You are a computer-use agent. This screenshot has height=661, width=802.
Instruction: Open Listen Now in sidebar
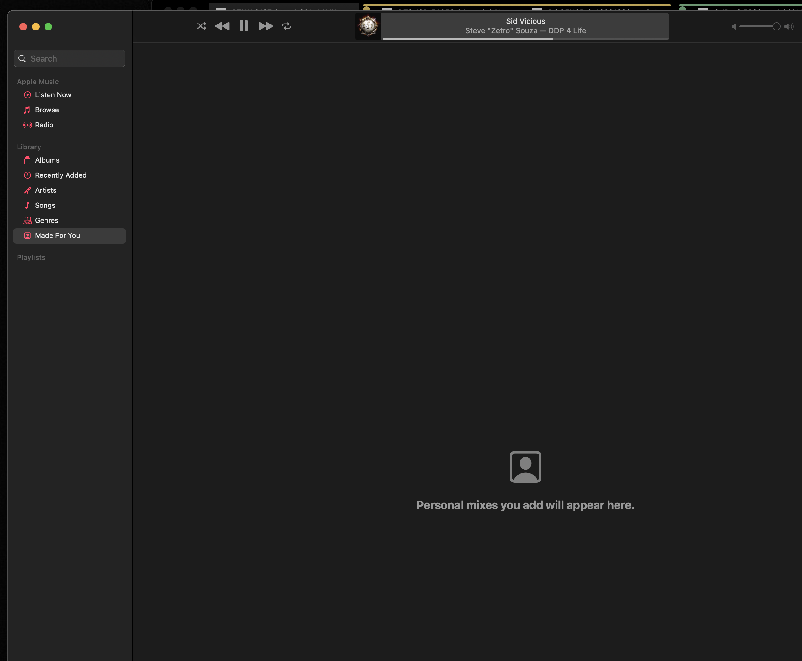[x=53, y=95]
